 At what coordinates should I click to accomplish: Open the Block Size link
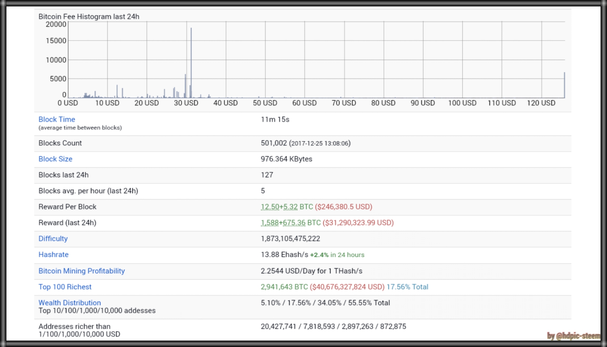(55, 159)
